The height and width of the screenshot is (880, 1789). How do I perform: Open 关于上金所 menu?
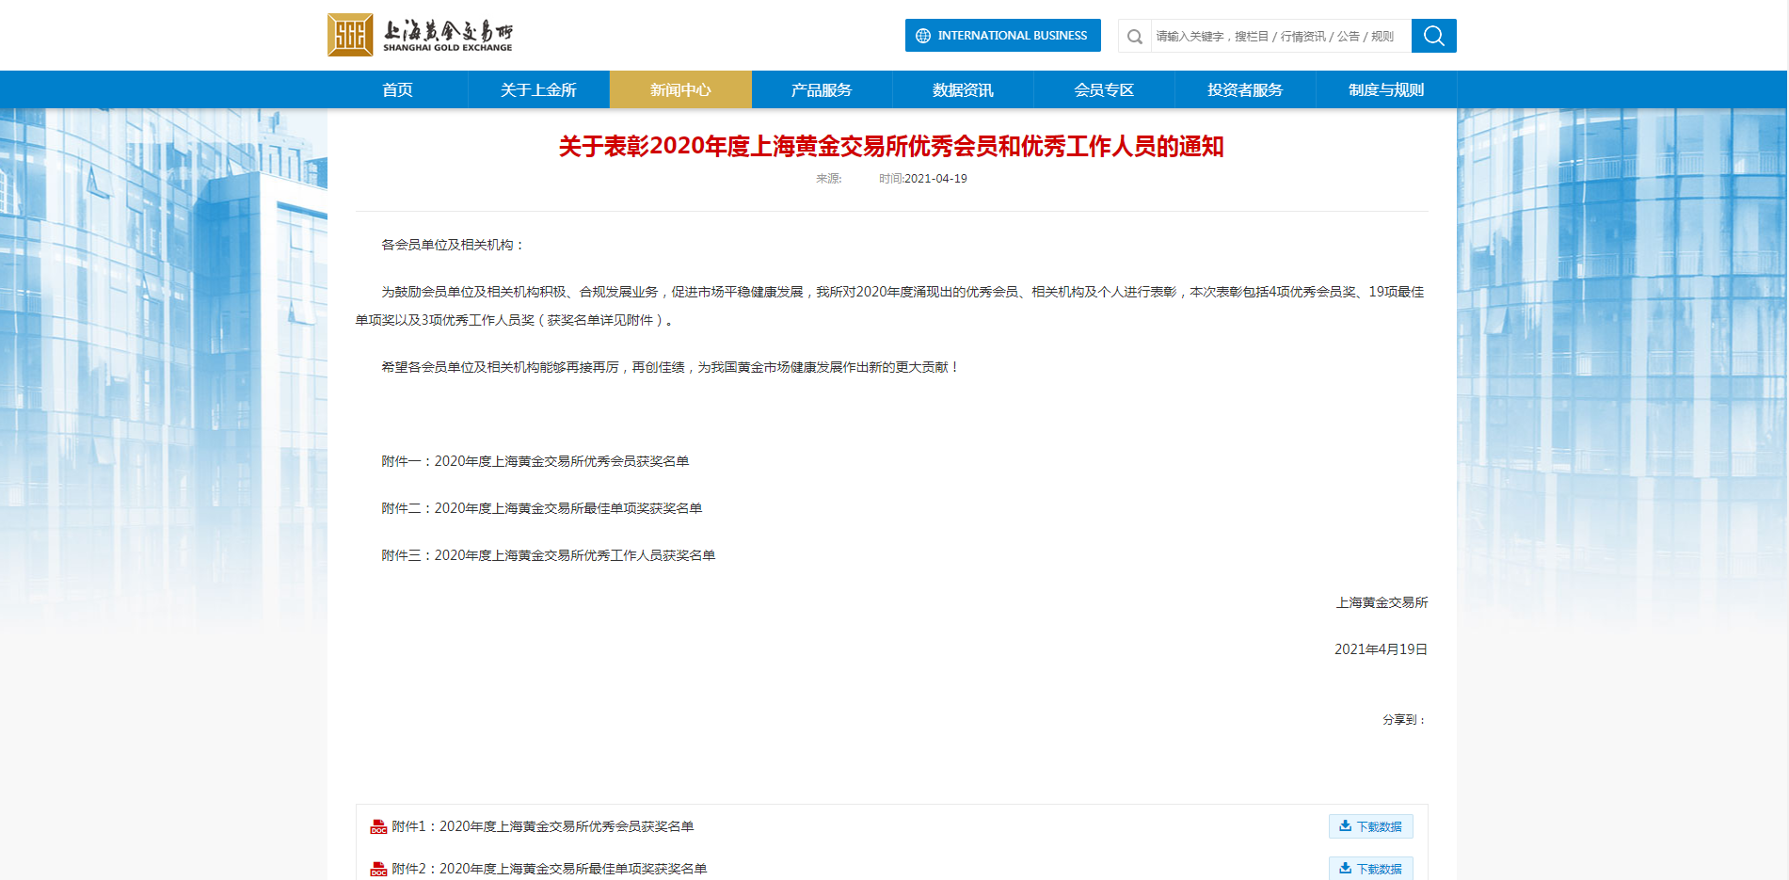click(538, 89)
